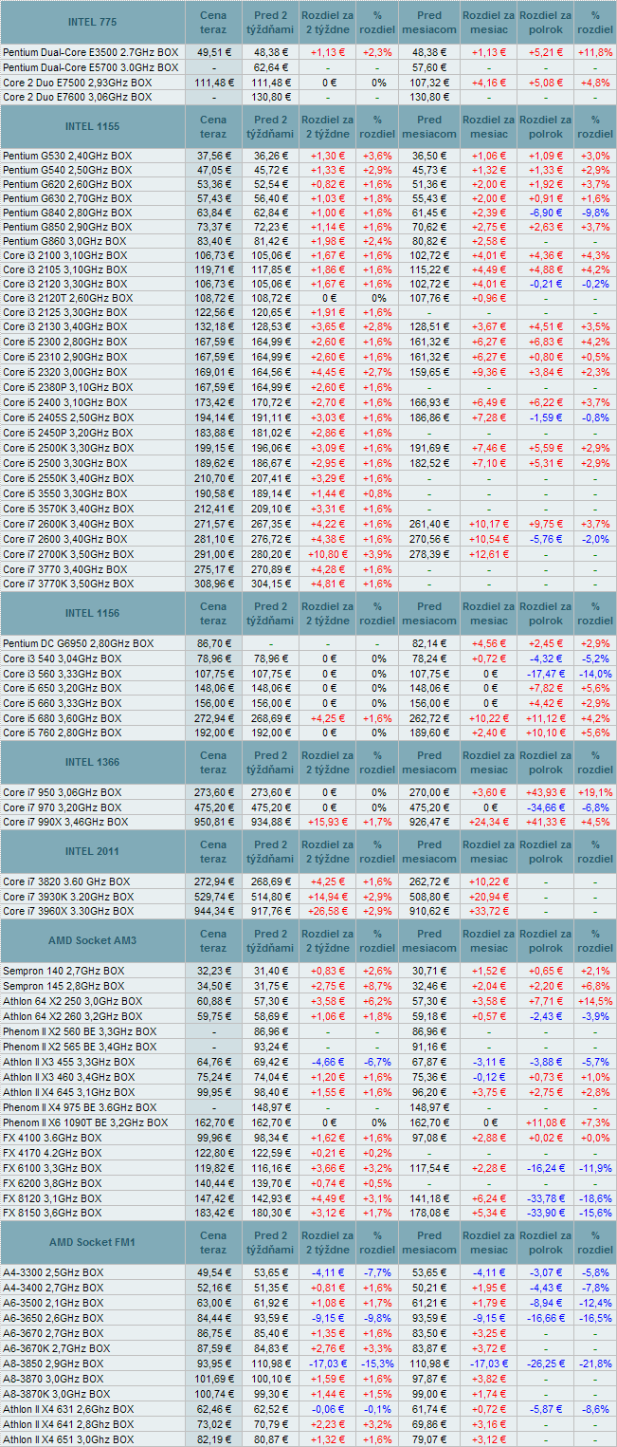Click Core i5 2380P 3,10GHz BOX
The height and width of the screenshot is (1447, 617).
pos(68,386)
